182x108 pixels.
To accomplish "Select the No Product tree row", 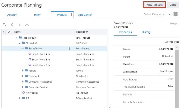I will click(54, 93).
